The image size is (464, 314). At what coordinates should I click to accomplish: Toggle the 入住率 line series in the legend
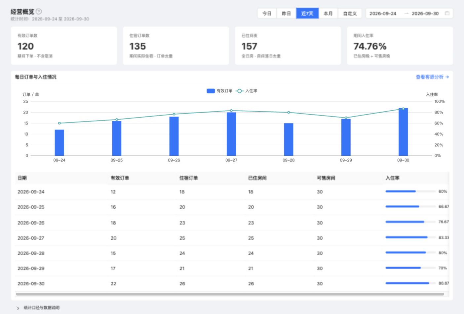(247, 91)
